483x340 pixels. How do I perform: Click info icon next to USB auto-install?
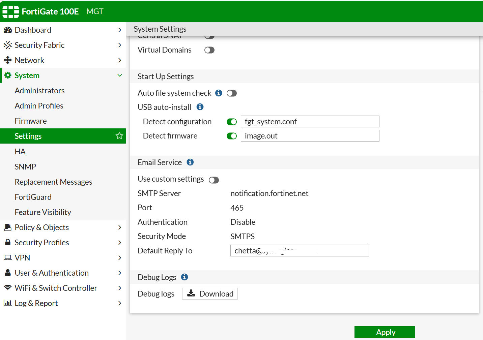[200, 107]
